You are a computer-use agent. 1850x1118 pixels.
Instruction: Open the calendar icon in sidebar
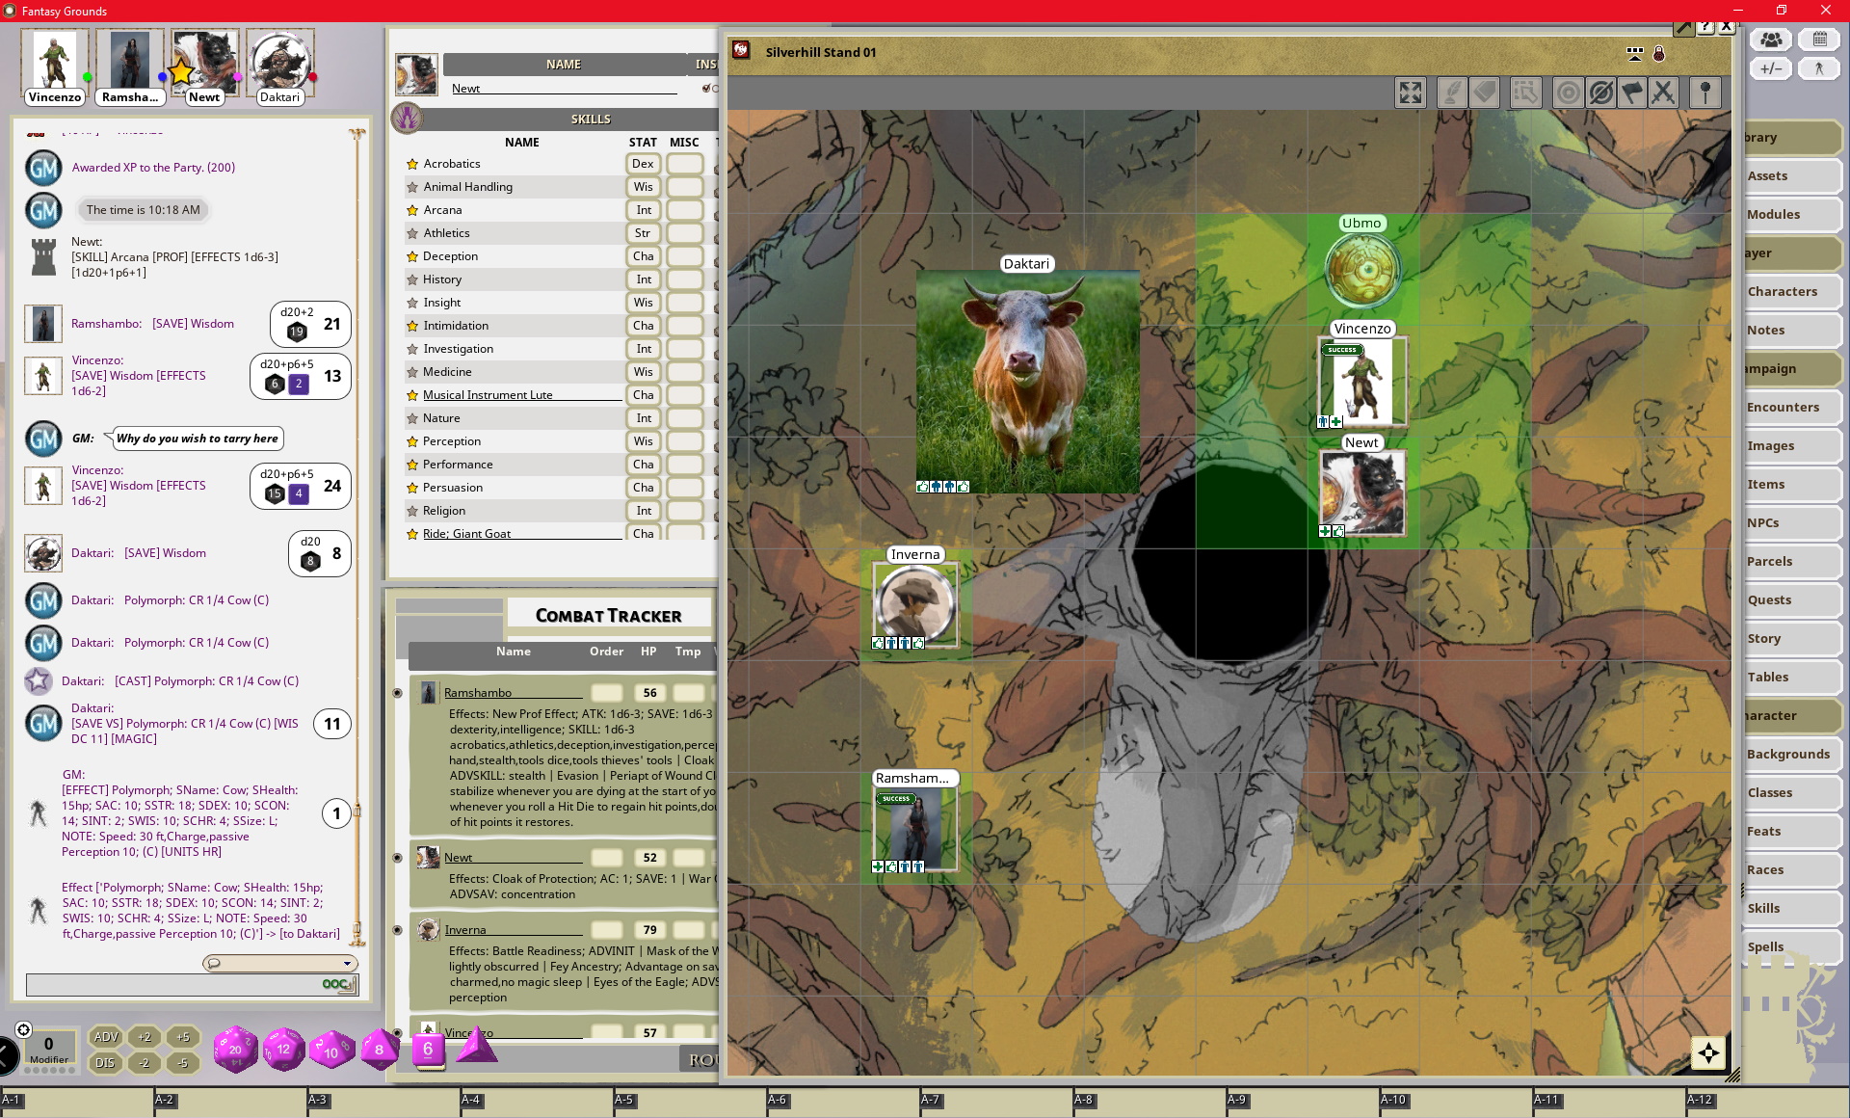tap(1819, 40)
